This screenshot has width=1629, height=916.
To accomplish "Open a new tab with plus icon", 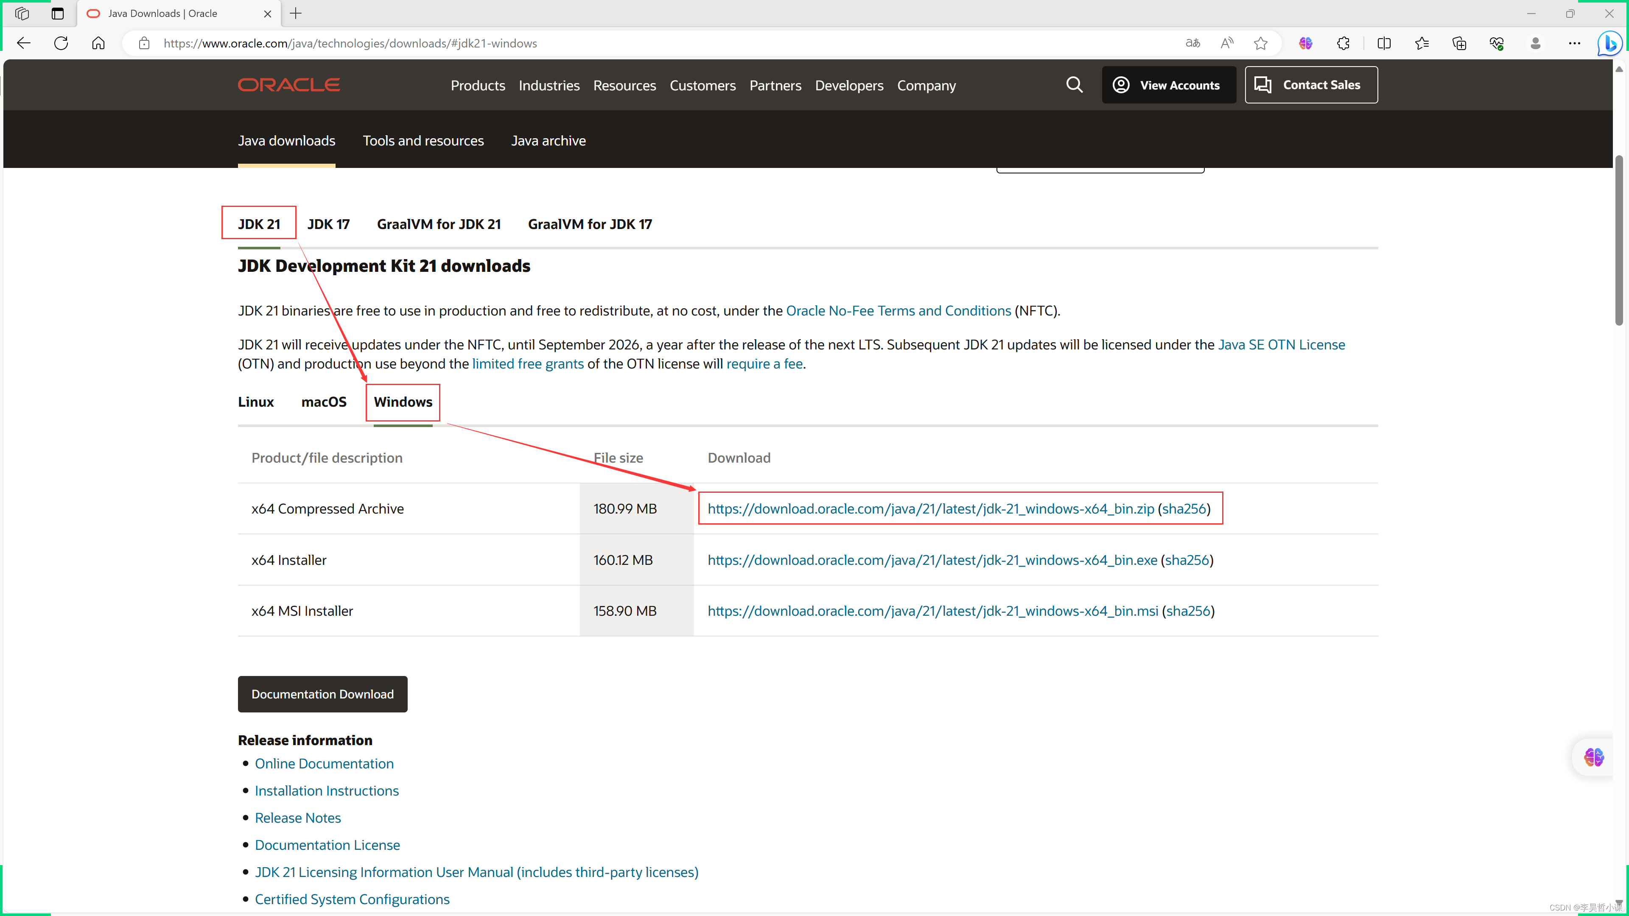I will pyautogui.click(x=295, y=13).
